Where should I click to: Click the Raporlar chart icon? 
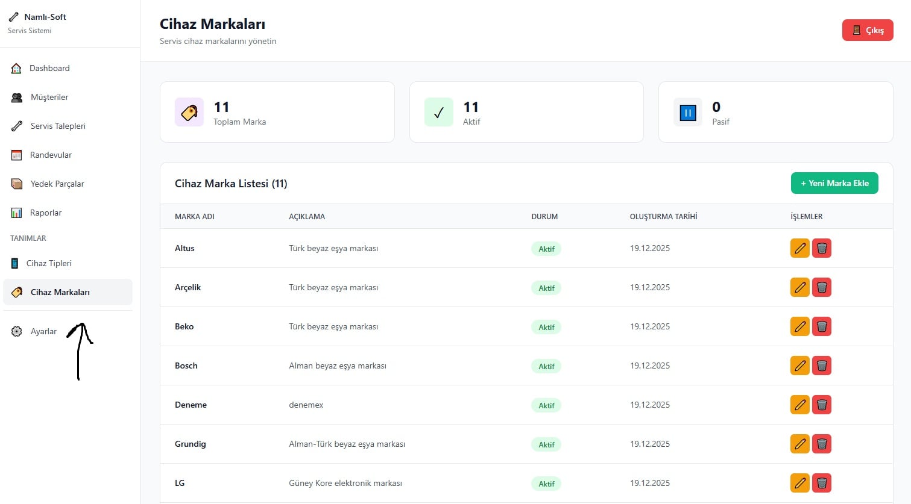(x=17, y=213)
